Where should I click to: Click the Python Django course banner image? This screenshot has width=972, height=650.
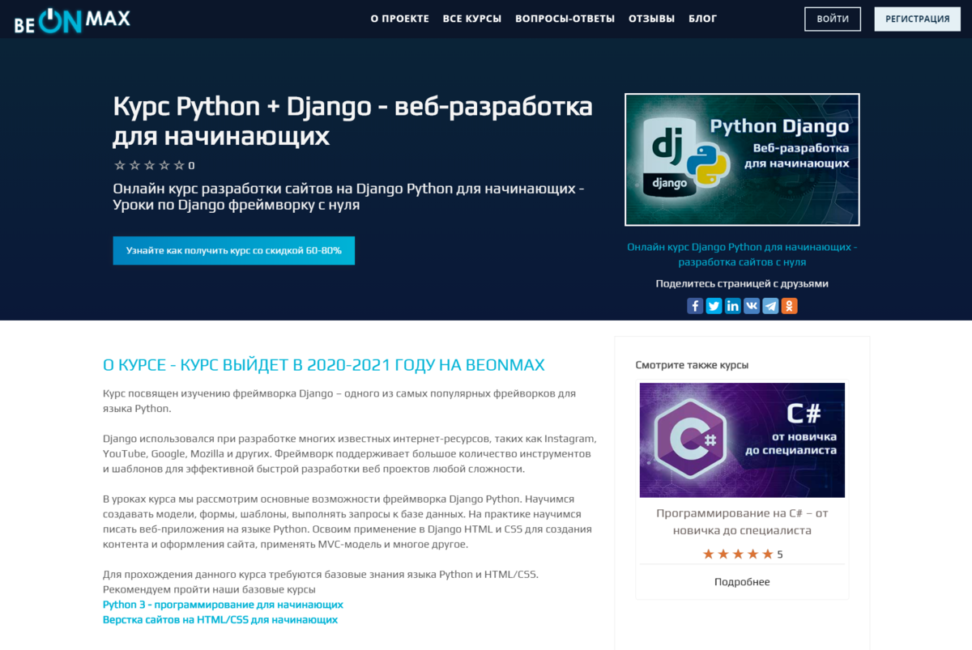742,159
